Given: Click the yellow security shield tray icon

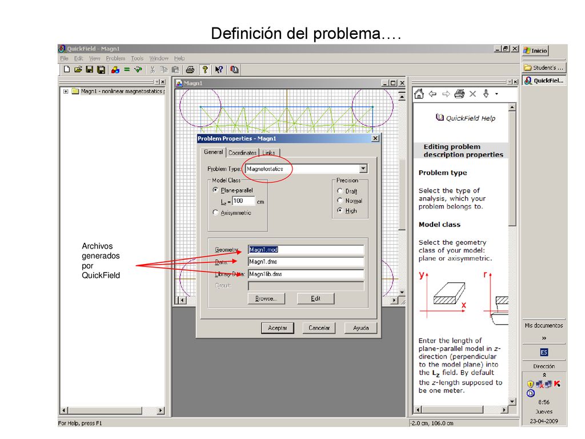Looking at the screenshot, I should coord(530,384).
